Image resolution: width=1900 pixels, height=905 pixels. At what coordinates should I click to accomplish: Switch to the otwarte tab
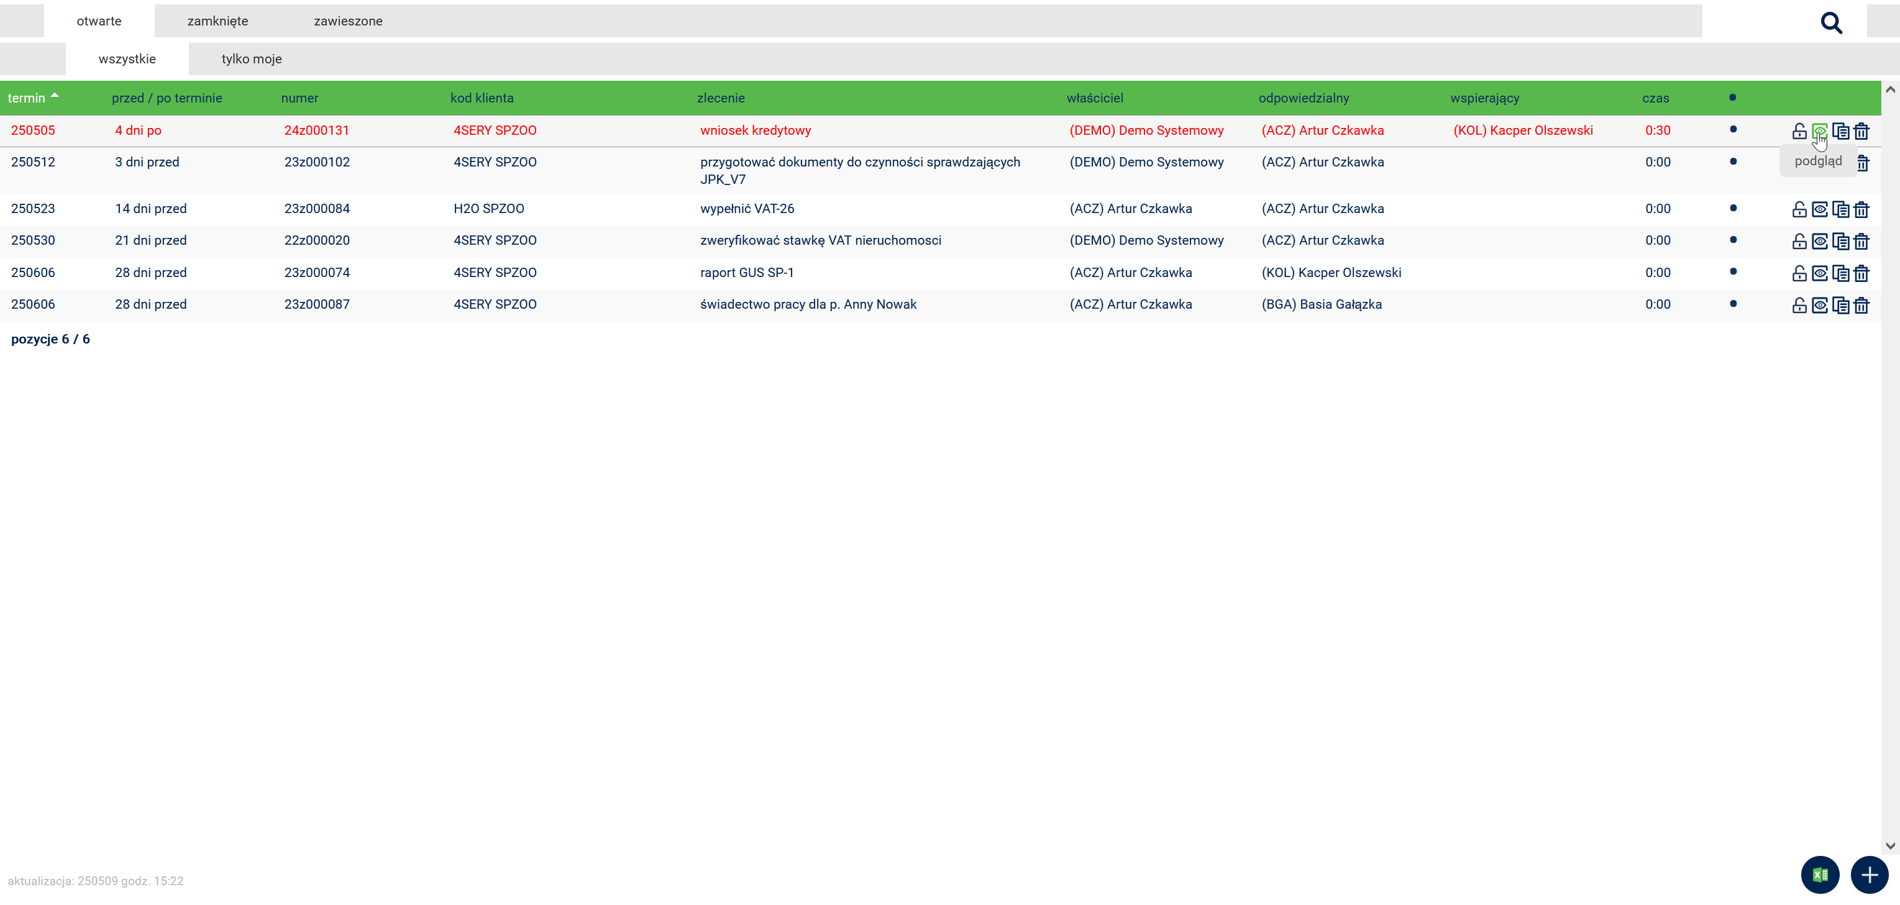[x=99, y=20]
